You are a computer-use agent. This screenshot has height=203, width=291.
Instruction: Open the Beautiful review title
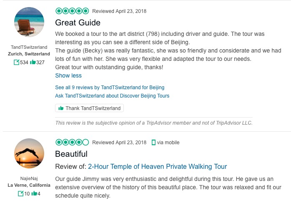(71, 154)
